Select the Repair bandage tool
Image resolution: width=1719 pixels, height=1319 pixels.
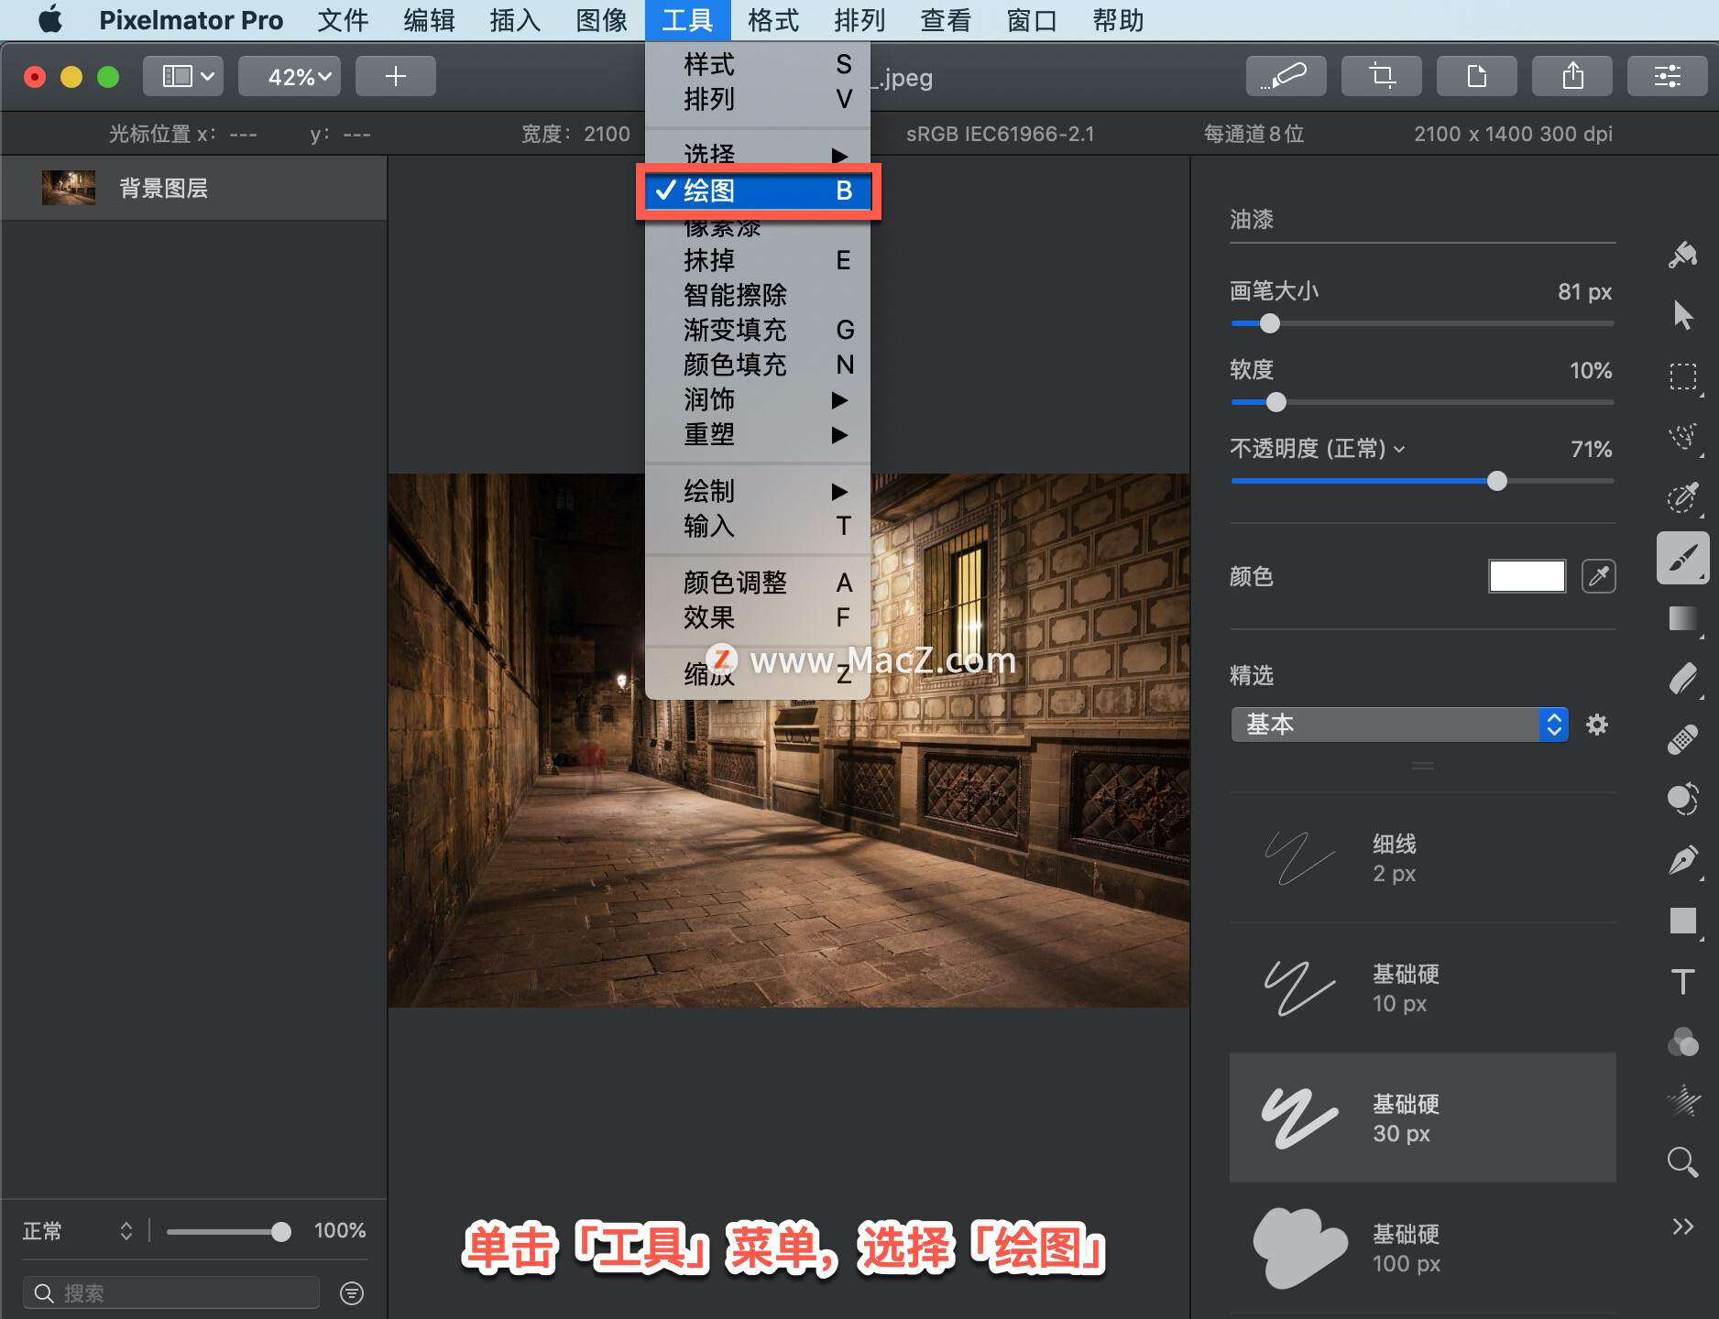coord(1682,739)
